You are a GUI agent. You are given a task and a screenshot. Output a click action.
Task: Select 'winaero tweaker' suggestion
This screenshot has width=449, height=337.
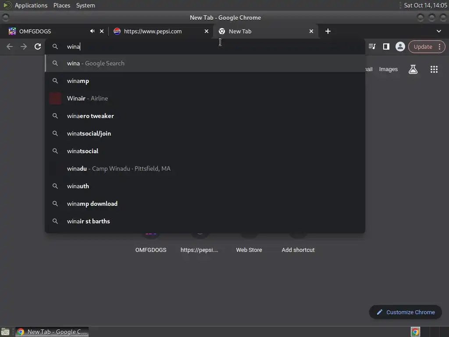point(205,116)
